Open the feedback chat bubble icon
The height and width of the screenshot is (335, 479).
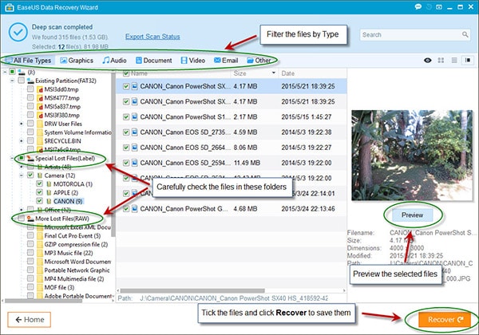[418, 6]
